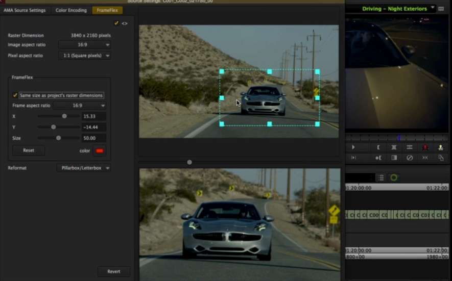The image size is (452, 281).
Task: Open the Frame aspect ratio dropdown
Action: [x=79, y=106]
